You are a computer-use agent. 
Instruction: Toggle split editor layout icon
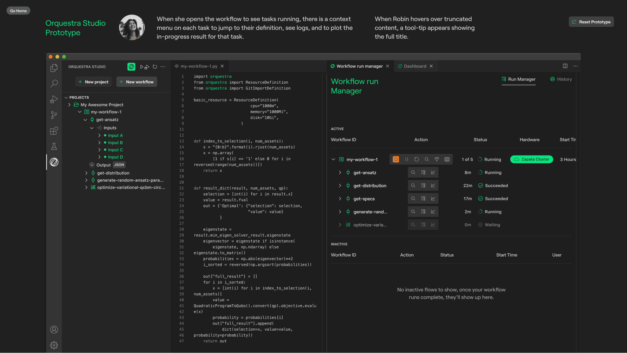(565, 66)
